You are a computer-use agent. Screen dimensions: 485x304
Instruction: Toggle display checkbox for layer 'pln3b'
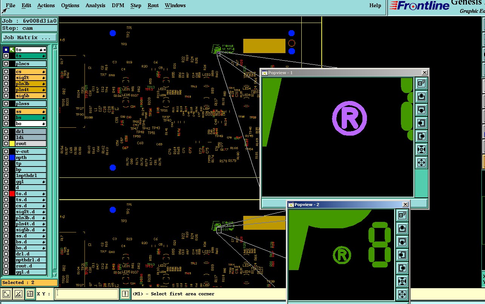(x=6, y=84)
